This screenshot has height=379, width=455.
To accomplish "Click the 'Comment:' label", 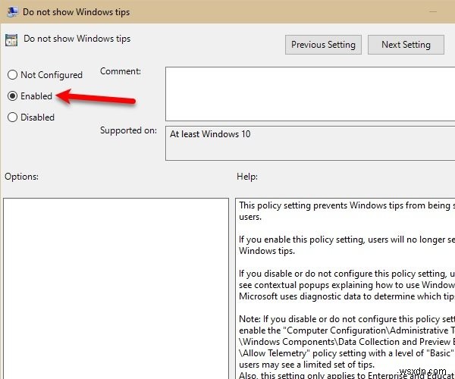I will [121, 71].
